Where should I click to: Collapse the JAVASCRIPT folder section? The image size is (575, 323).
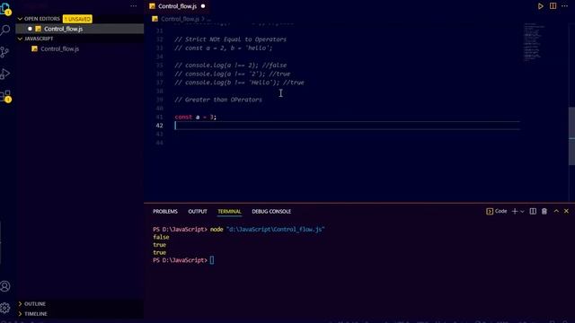36,39
